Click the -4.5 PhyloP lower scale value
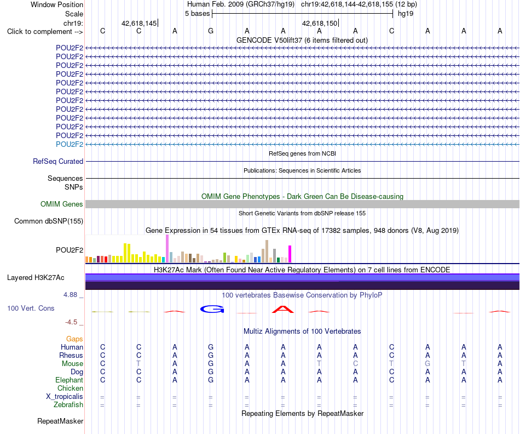Viewport: 520px width, 434px height. click(x=71, y=322)
